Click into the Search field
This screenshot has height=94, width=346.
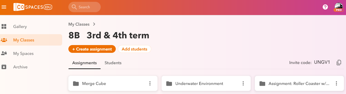(x=84, y=7)
